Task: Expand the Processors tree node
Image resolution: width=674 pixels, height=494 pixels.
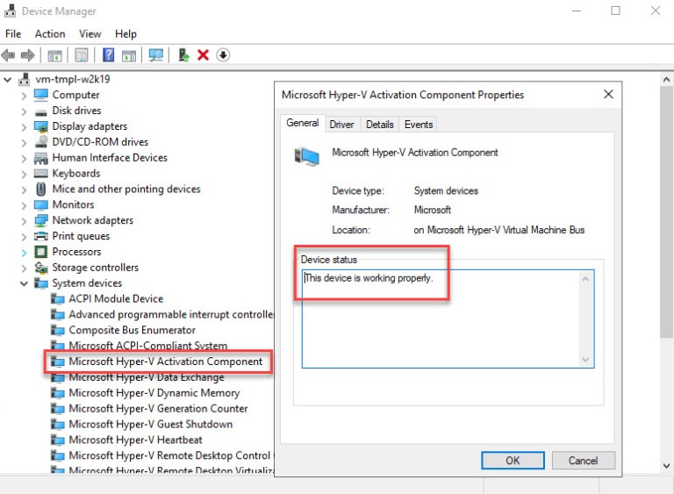Action: point(24,253)
